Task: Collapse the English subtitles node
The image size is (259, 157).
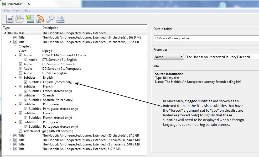Action: (x=15, y=77)
